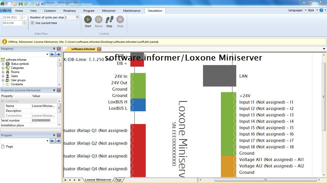Pin the Periphery panel with the pin icon
This screenshot has height=183, width=327.
[x=54, y=49]
